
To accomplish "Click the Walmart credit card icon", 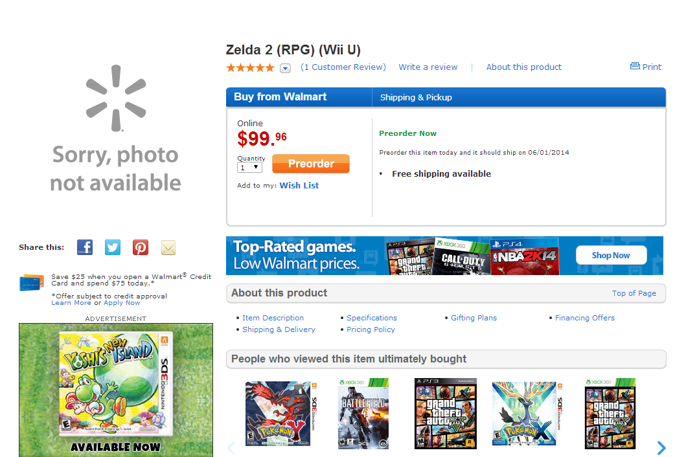I will tap(32, 283).
